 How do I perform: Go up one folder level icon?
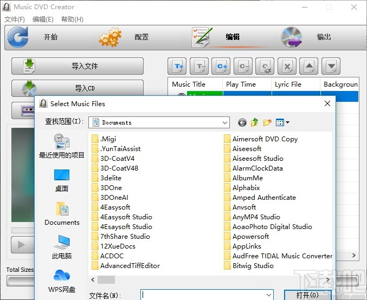(x=254, y=122)
